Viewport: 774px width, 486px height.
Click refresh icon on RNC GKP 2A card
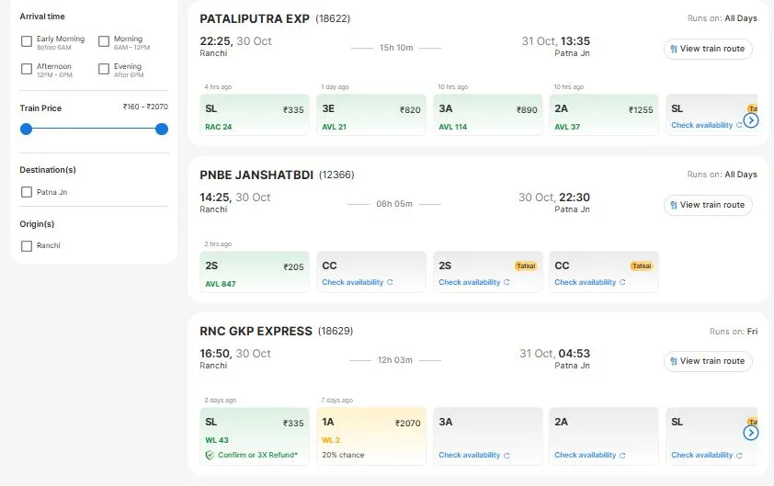[x=622, y=456]
